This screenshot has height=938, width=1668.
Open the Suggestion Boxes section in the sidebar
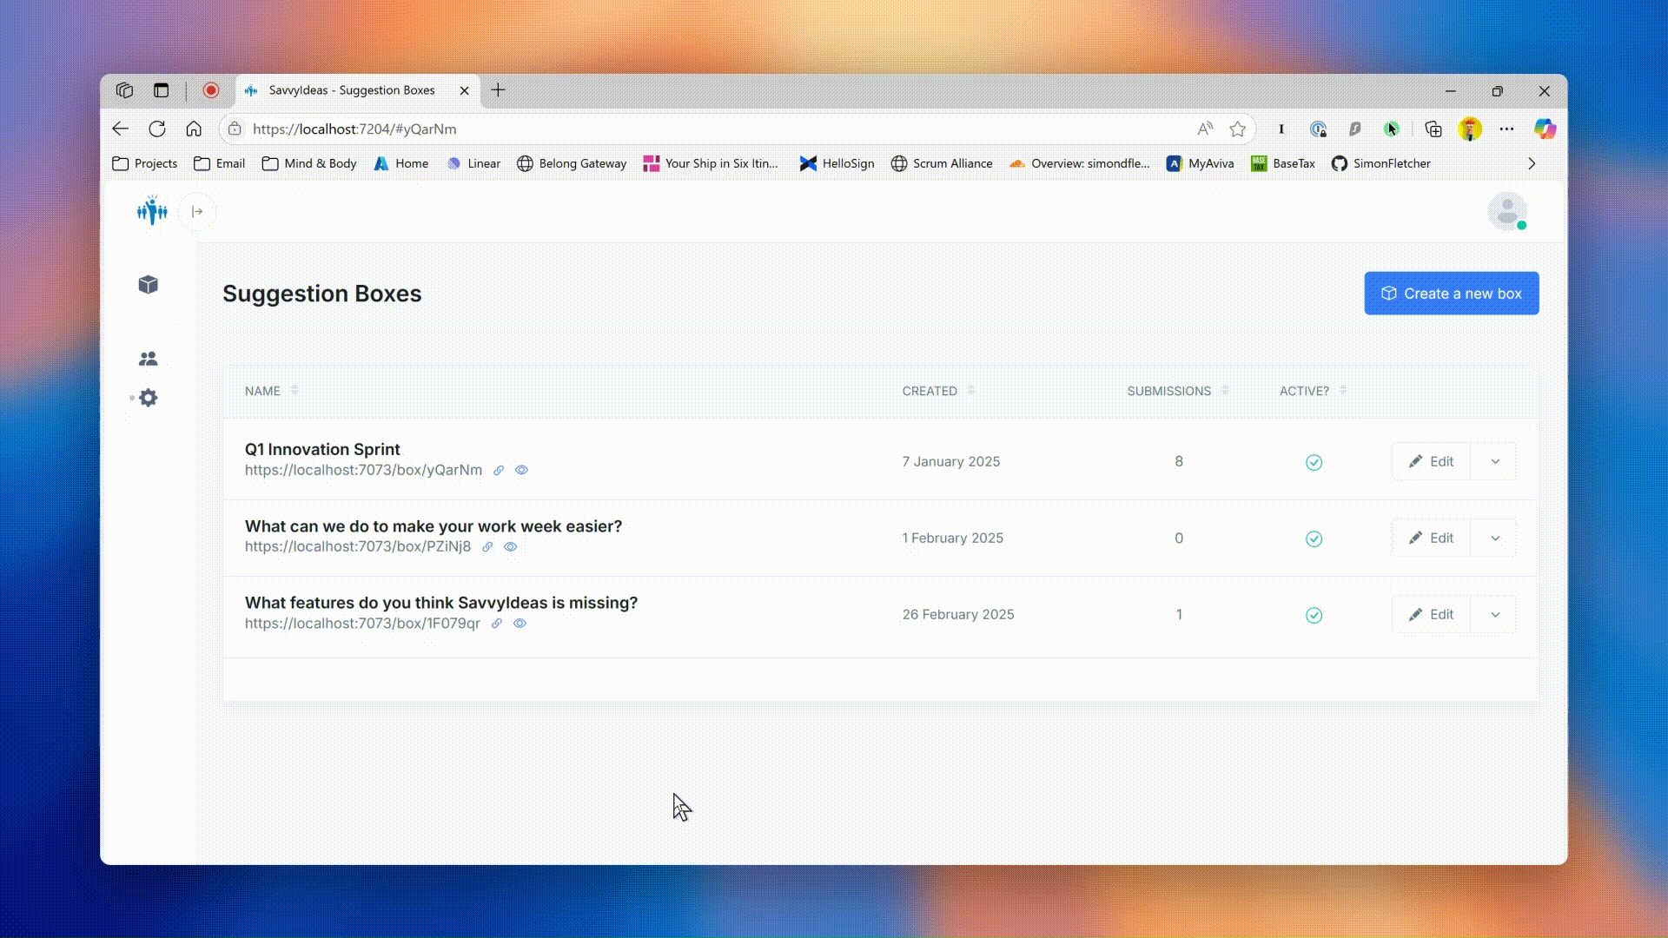pyautogui.click(x=148, y=284)
